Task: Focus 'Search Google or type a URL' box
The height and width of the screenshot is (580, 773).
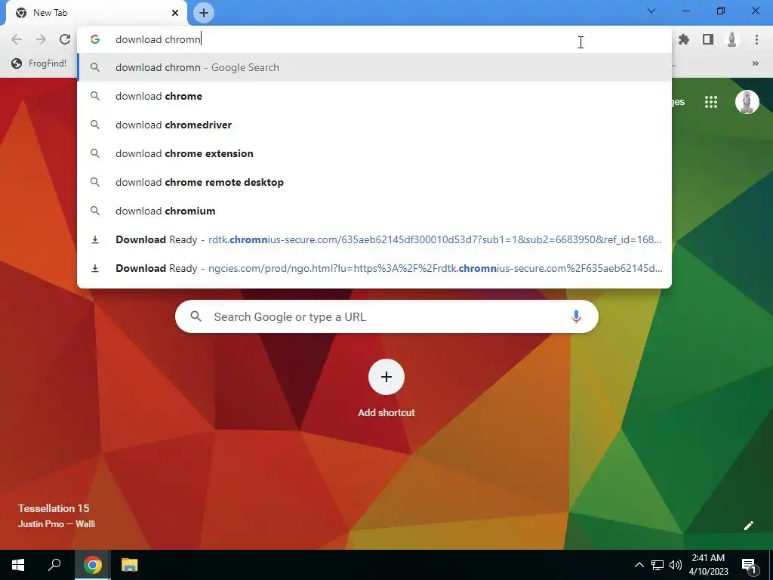Action: (386, 316)
